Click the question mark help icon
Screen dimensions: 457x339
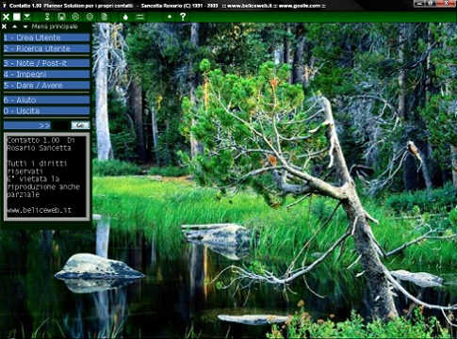click(x=183, y=17)
